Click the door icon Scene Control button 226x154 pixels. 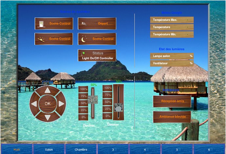click(x=54, y=23)
